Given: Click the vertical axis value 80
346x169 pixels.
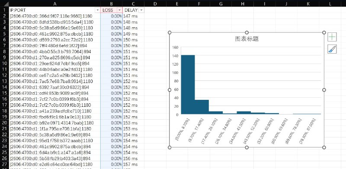Looking at the screenshot, I should (176, 81).
